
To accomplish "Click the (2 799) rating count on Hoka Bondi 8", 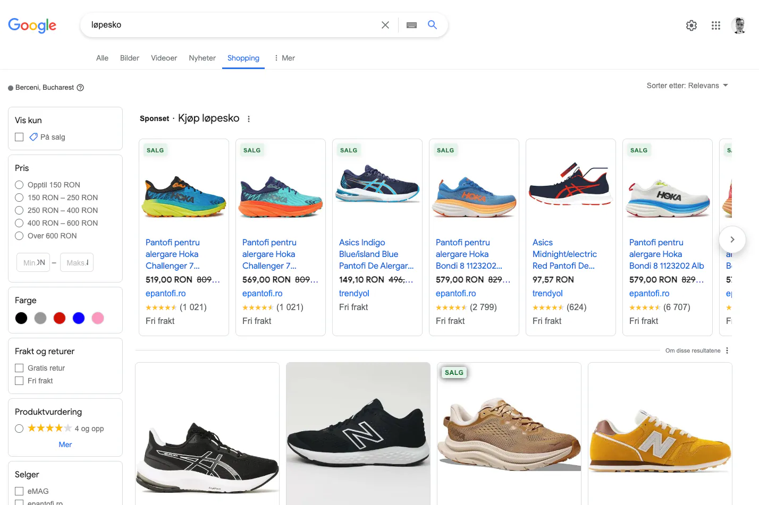I will (x=483, y=307).
